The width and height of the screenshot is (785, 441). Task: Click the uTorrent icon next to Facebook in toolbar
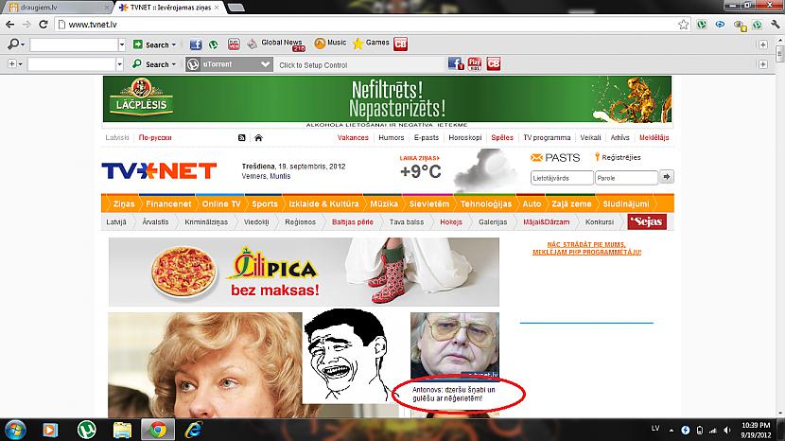[214, 44]
